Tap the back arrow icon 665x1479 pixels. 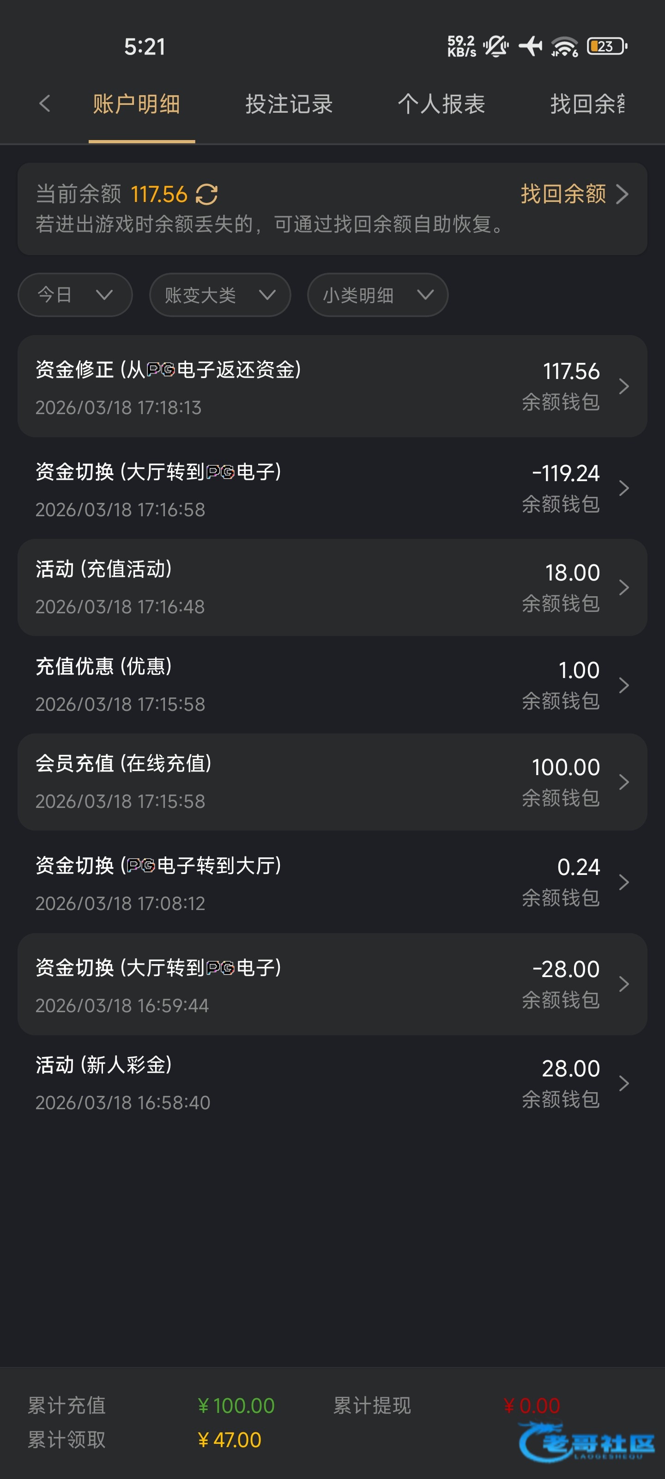coord(45,104)
